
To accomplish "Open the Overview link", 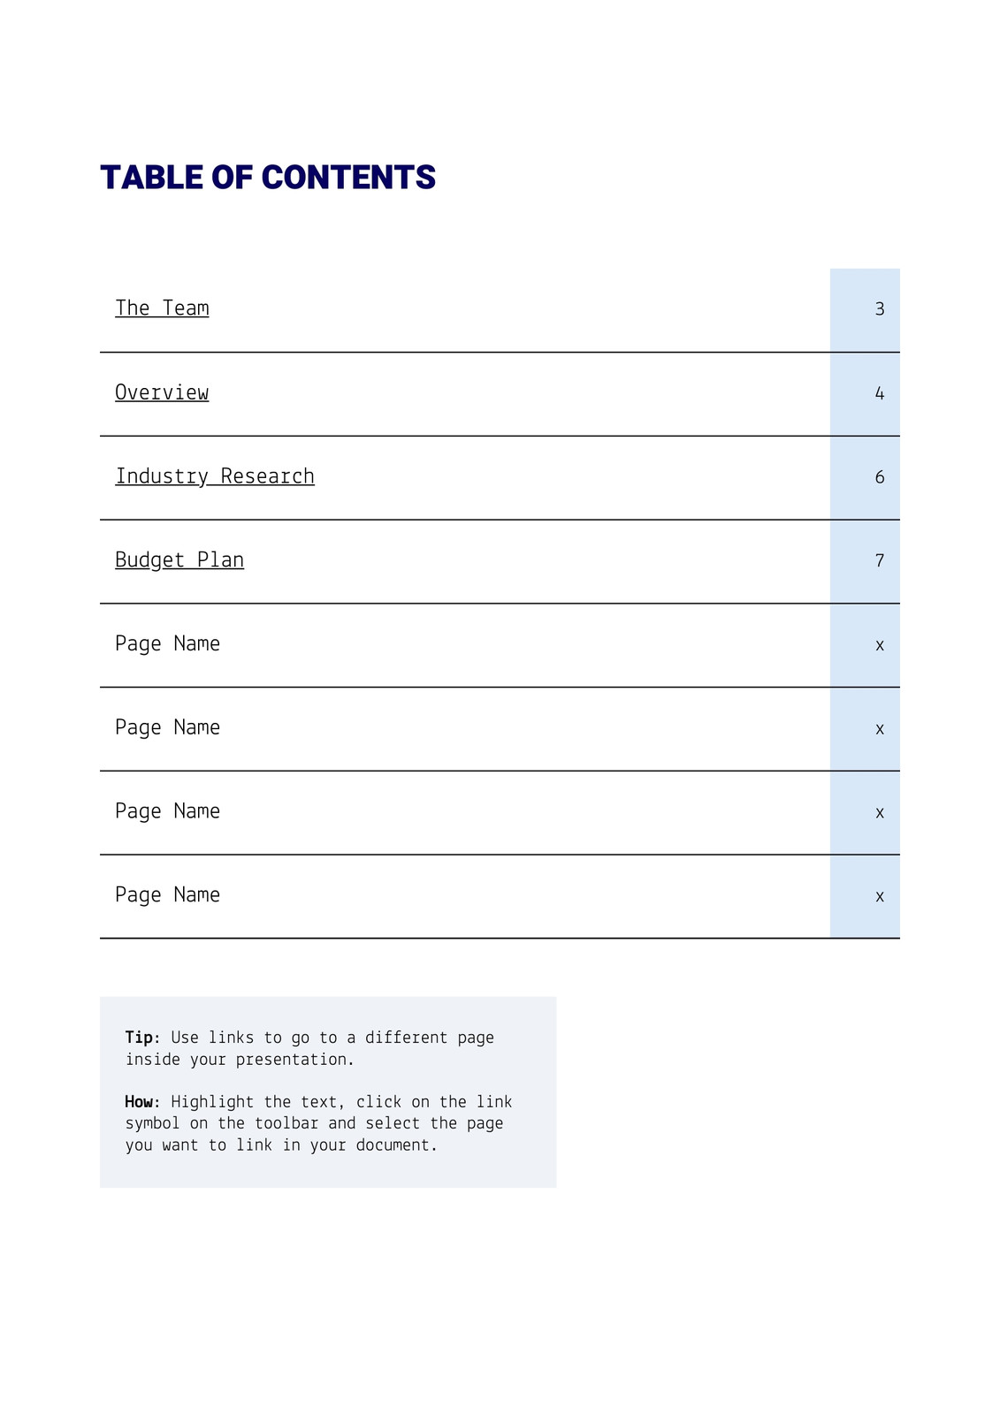I will tap(162, 392).
